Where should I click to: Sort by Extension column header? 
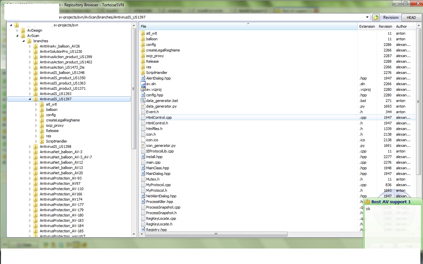tap(367, 26)
